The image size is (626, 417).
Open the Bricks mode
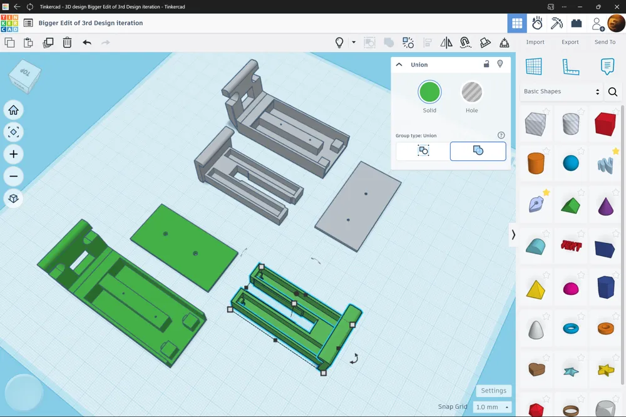(577, 24)
